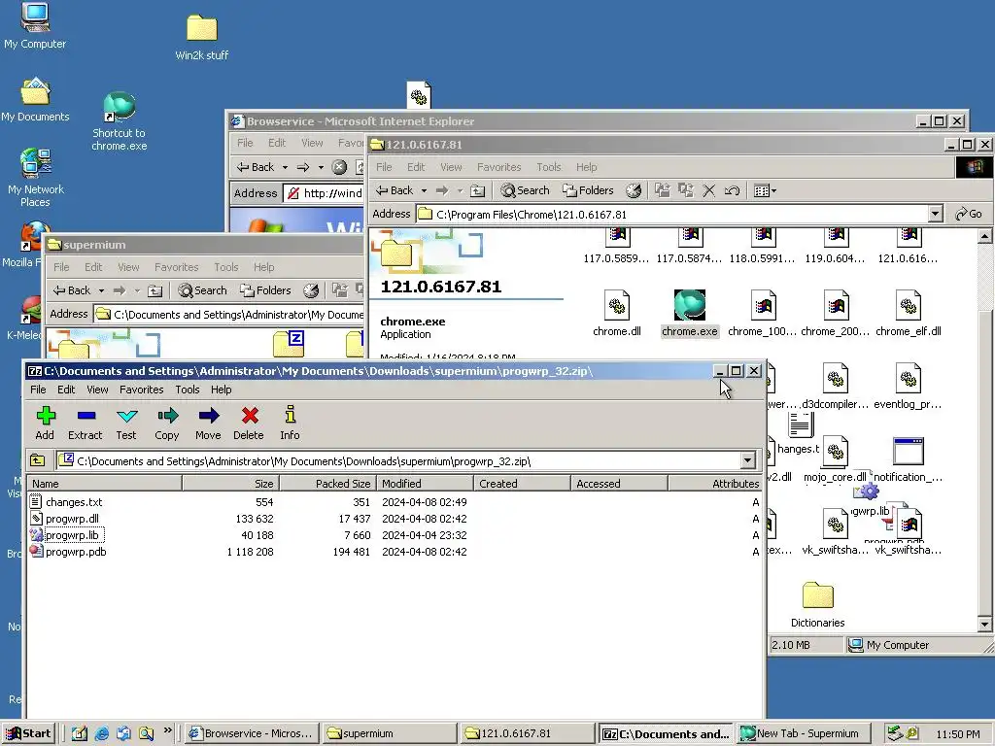Viewport: 995px width, 746px height.
Task: Run the Test tool in 7-Zip
Action: click(x=126, y=423)
